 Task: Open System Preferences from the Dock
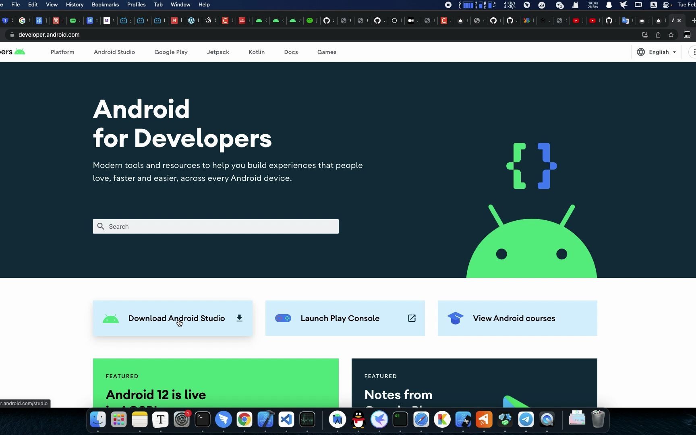(x=182, y=420)
